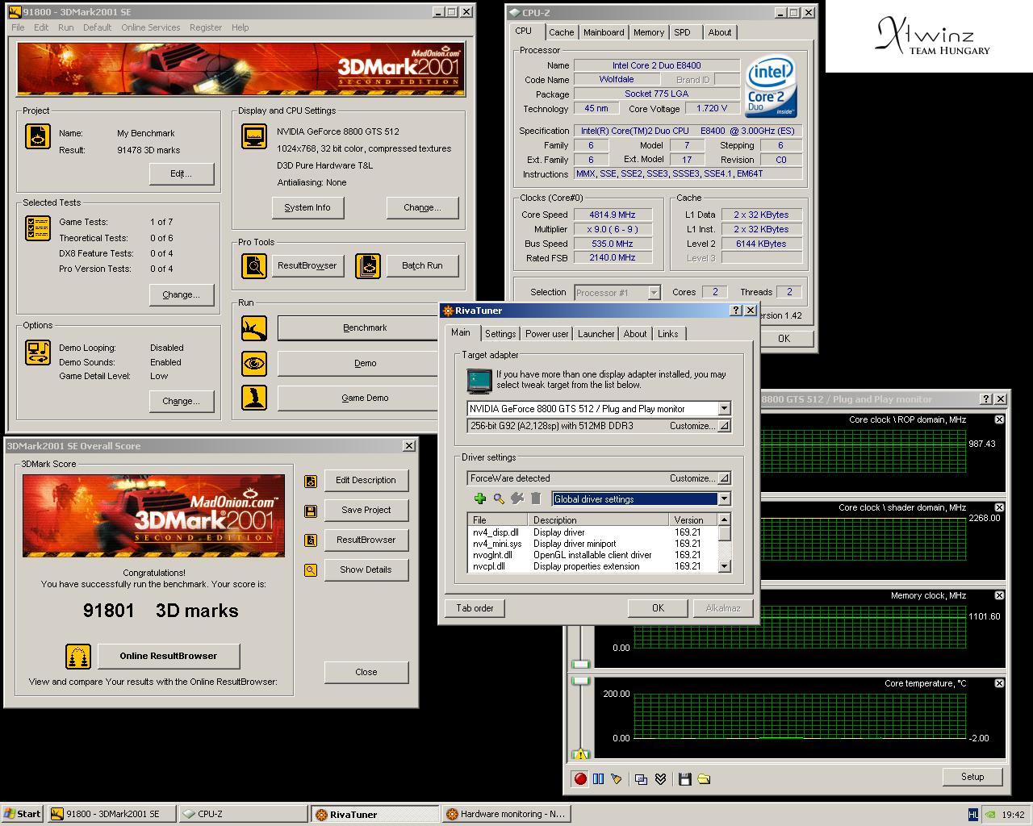Click the driver file list scrollbar down arrow
This screenshot has height=826, width=1033.
[x=724, y=566]
